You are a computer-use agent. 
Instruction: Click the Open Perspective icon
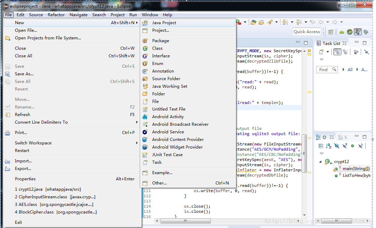pos(331,32)
